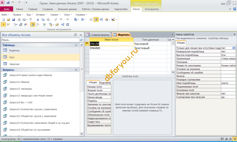The image size is (237, 142).
Task: Open the Внешние данные ribbon tab
Action: [67, 9]
